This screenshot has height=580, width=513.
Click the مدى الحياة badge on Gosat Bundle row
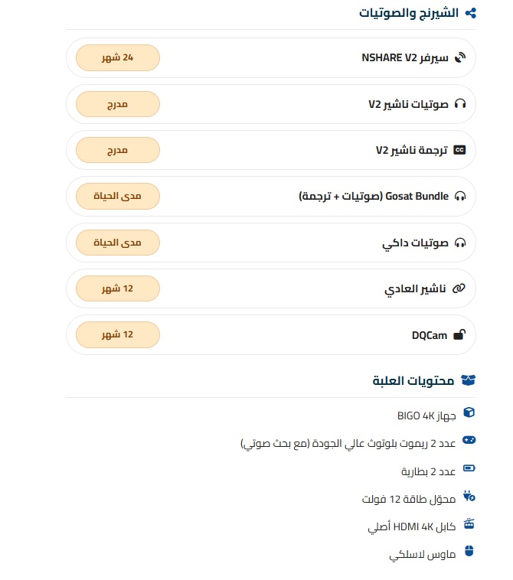point(118,197)
